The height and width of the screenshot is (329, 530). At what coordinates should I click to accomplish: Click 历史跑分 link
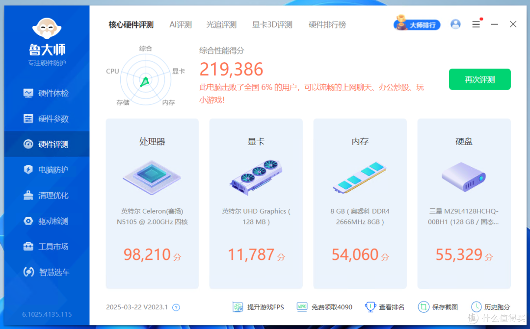(490, 307)
